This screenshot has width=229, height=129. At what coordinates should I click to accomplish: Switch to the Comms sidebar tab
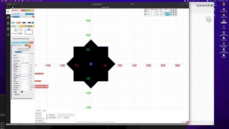8,18
